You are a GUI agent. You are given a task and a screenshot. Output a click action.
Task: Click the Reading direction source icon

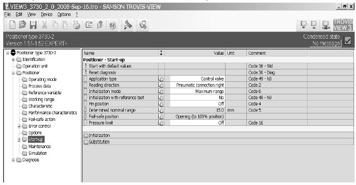coord(161,85)
